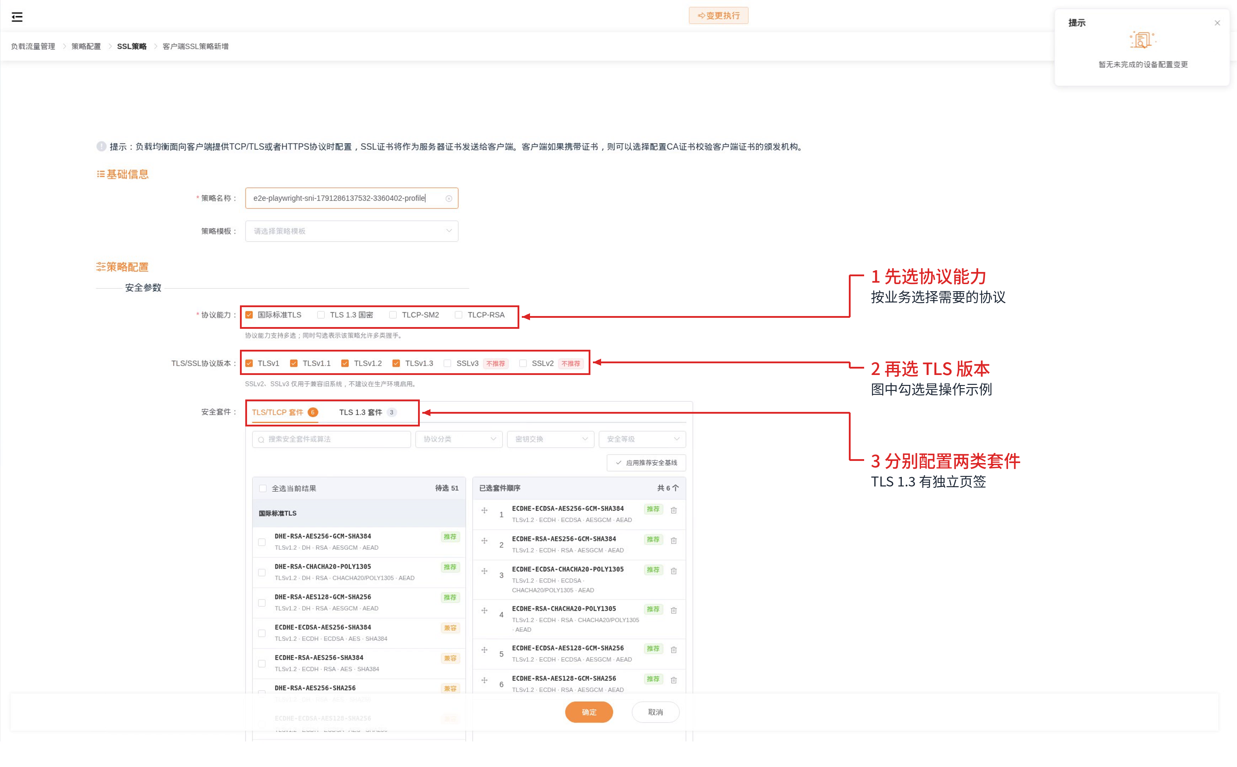Focus the 策略名称 input field
Viewport: 1237px width, 767px height.
[352, 198]
